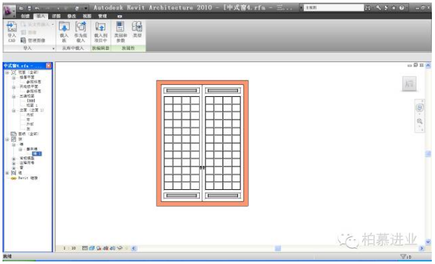Image resolution: width=435 pixels, height=264 pixels.
Task: Click the temporary hide/isolate glasses icon
Action: coord(120,248)
